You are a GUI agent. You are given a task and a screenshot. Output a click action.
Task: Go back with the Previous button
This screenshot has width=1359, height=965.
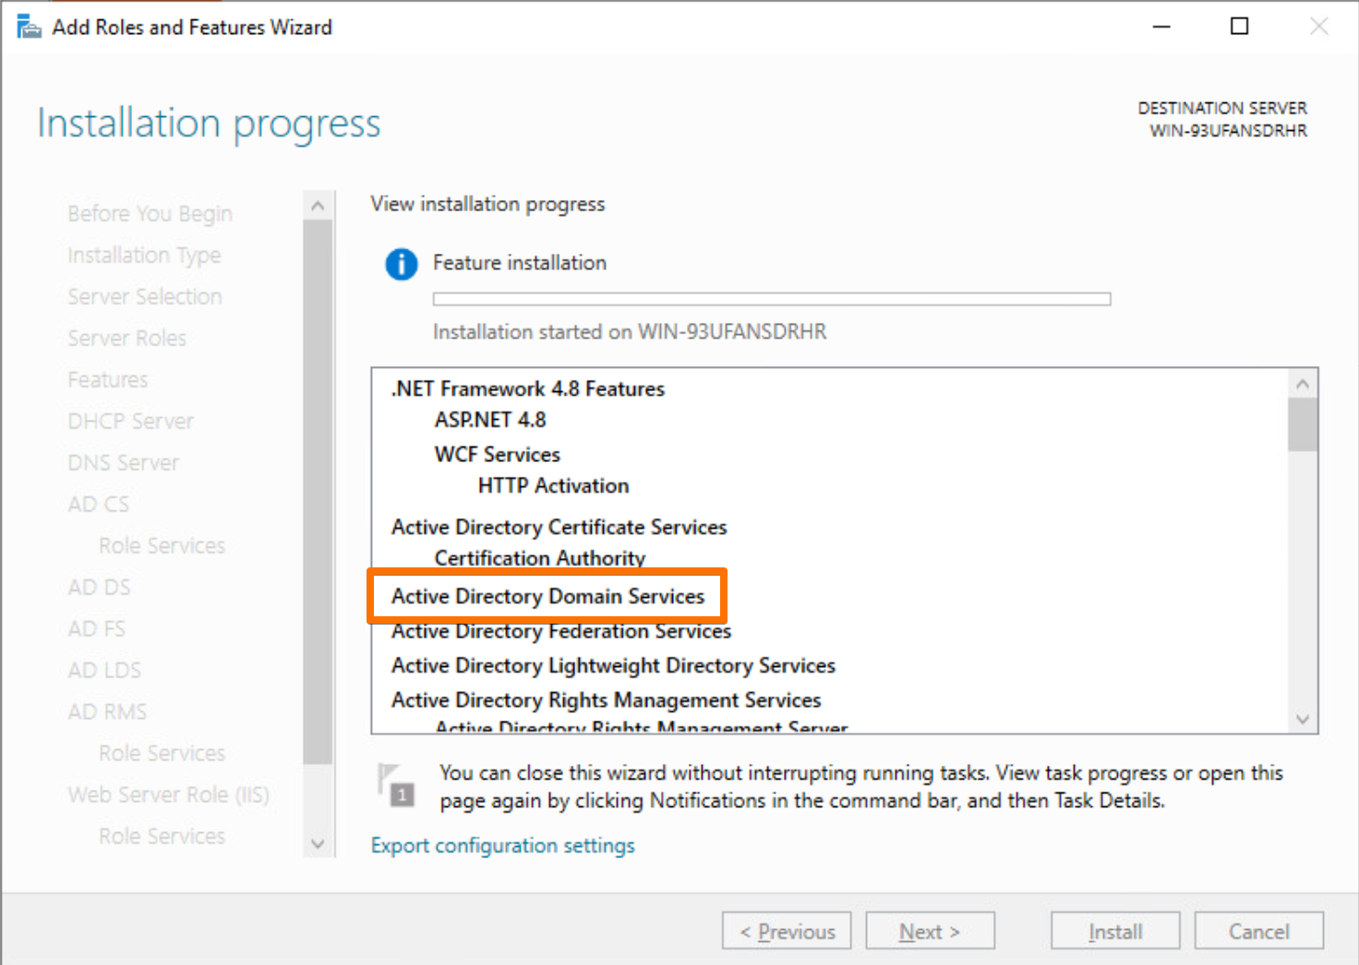click(x=787, y=931)
